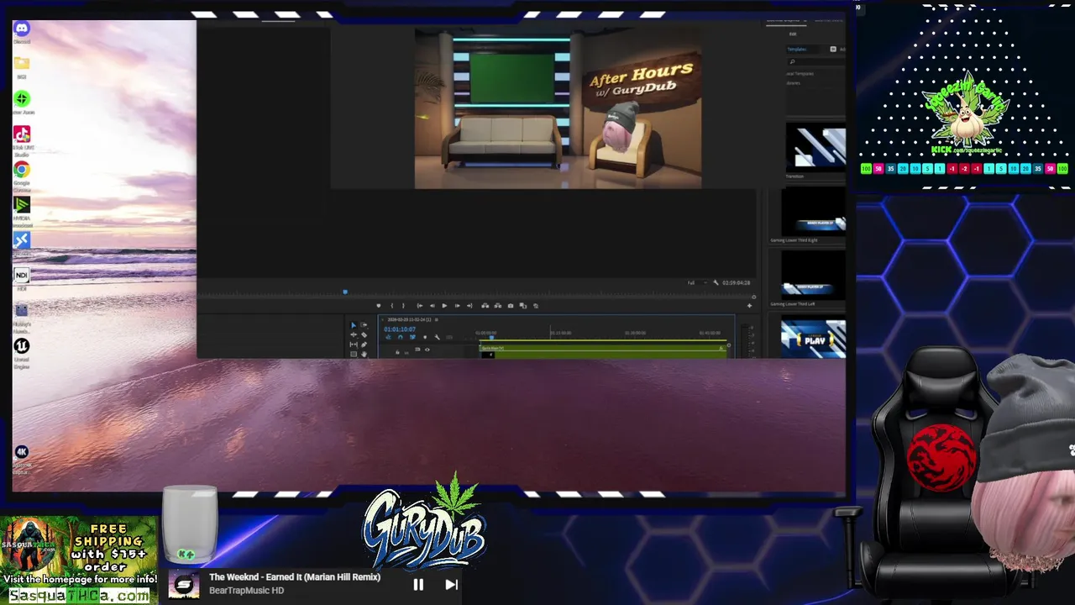Step back one frame

tap(432, 306)
